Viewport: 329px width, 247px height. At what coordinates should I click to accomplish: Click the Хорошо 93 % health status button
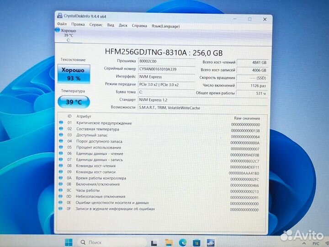[74, 74]
